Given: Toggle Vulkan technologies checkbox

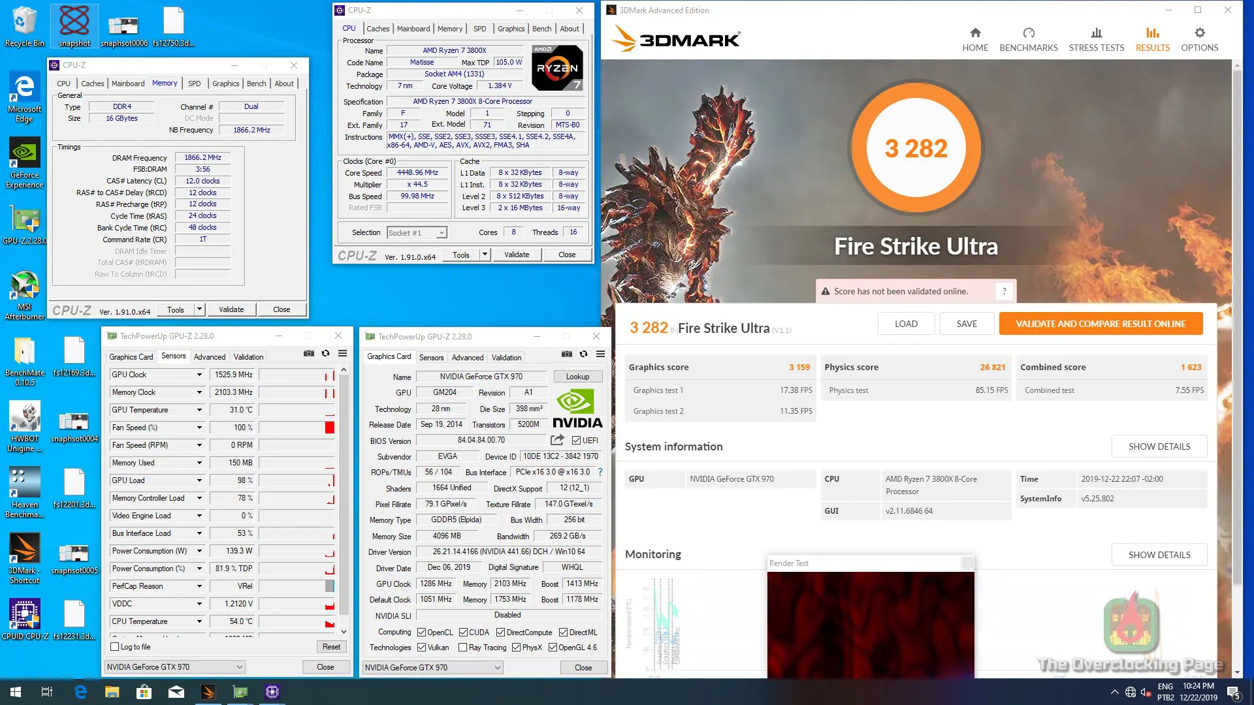Looking at the screenshot, I should tap(421, 648).
